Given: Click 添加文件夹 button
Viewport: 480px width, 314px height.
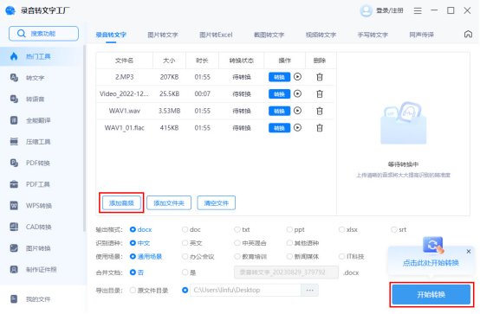Looking at the screenshot, I should 169,202.
